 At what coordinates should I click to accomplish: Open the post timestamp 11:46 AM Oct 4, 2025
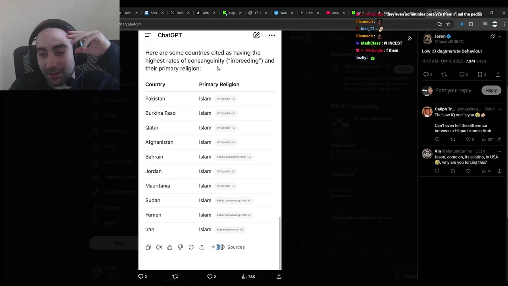tap(442, 61)
